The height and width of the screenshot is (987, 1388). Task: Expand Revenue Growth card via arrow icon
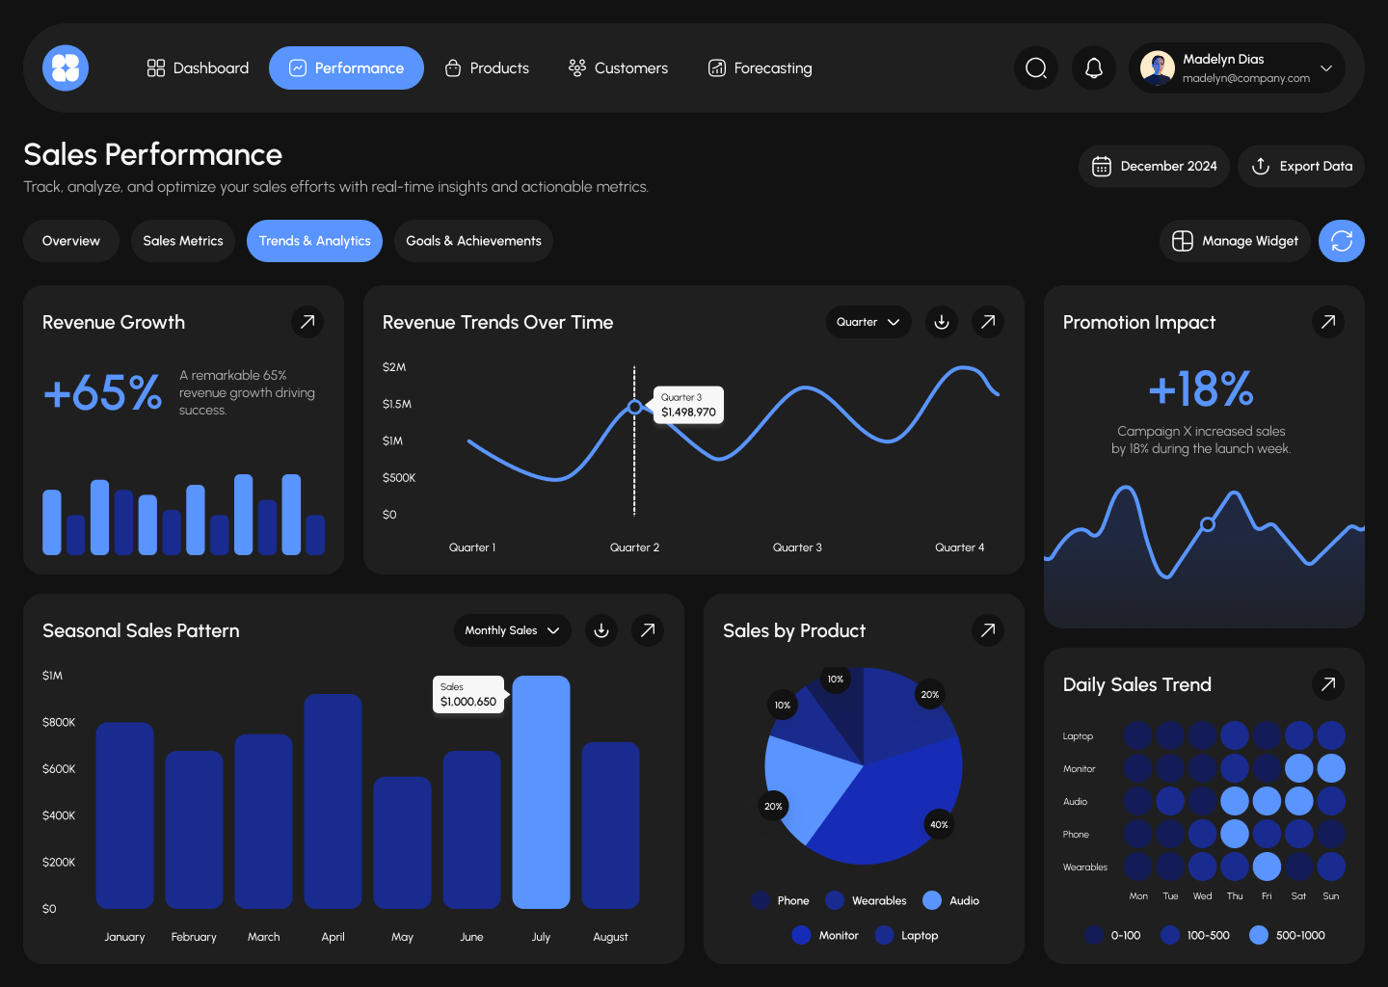[307, 322]
